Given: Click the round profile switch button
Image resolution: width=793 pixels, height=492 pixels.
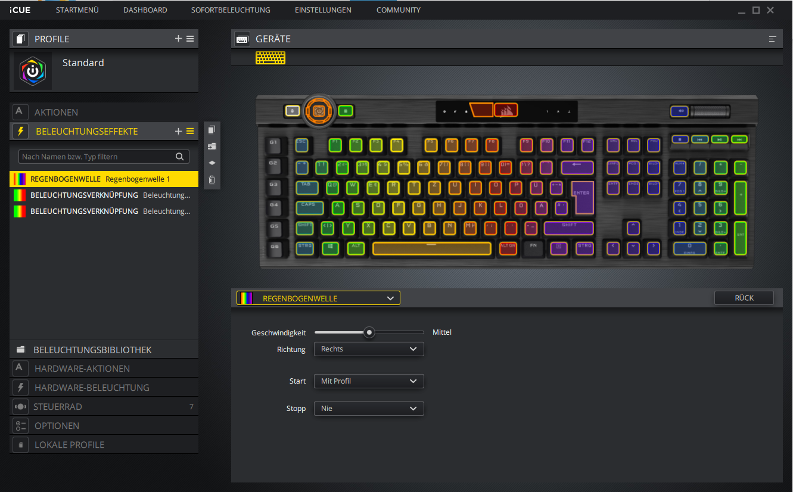Looking at the screenshot, I should pos(319,110).
